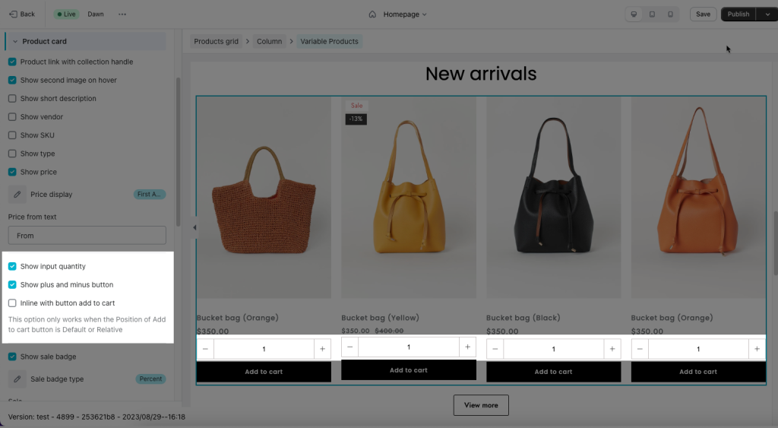This screenshot has width=778, height=428.
Task: Enable Show SKU checkbox
Action: 12,135
